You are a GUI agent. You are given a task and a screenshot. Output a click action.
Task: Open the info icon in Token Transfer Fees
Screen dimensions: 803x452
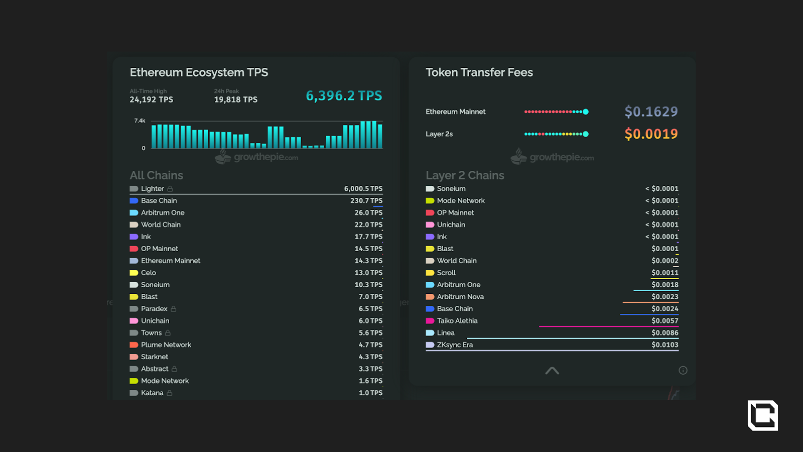click(683, 371)
